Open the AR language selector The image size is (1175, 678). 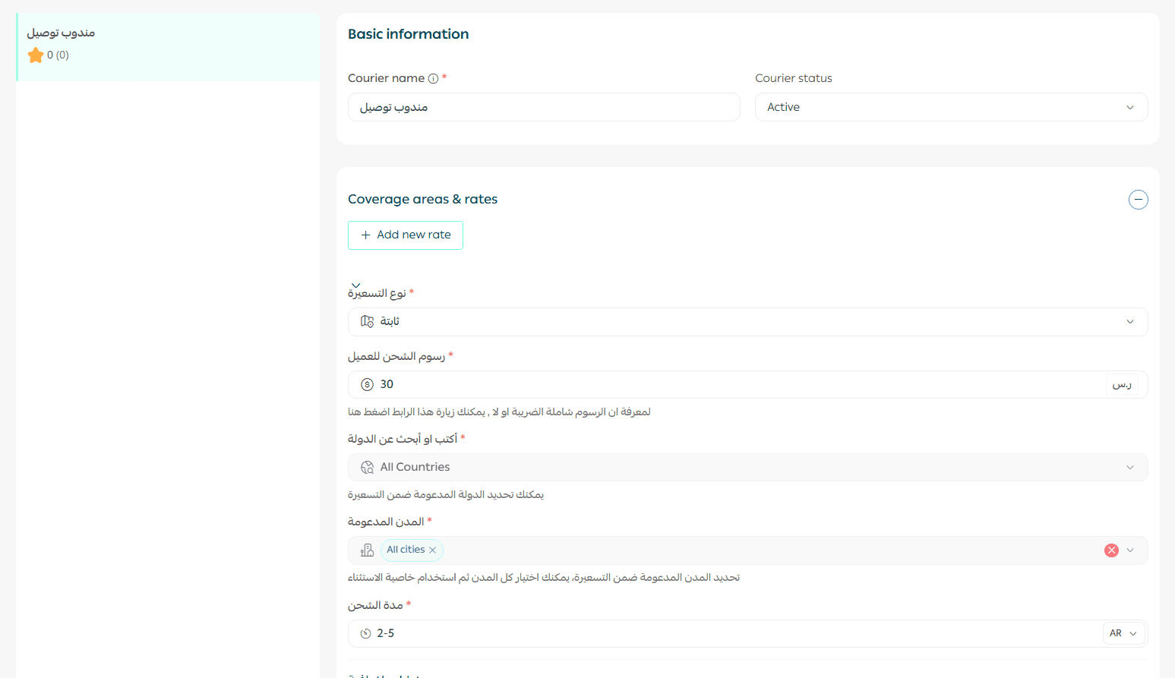[1123, 633]
